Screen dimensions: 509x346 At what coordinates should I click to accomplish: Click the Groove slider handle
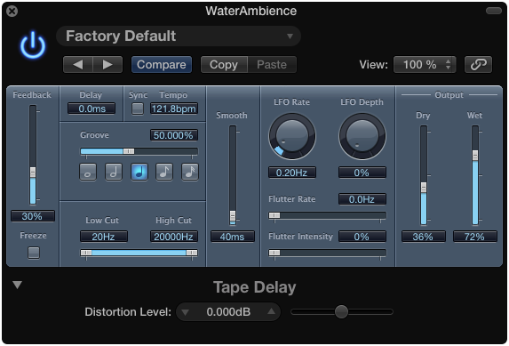tap(129, 151)
